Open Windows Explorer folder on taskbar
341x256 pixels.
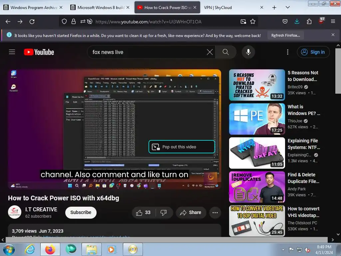tap(91, 249)
